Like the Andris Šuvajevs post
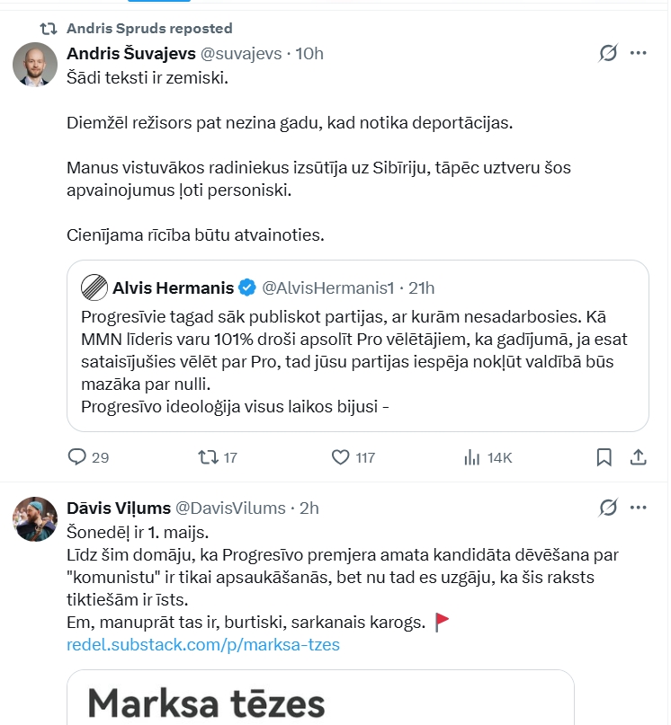Image resolution: width=671 pixels, height=725 pixels. [340, 457]
